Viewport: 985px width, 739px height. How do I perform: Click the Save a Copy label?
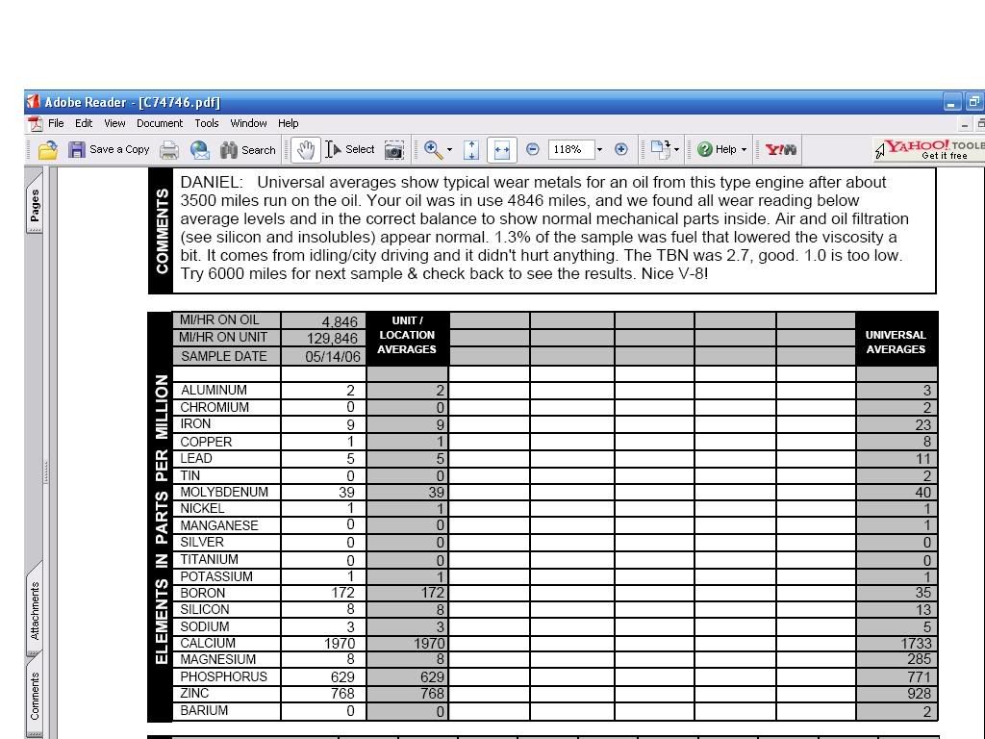click(119, 149)
